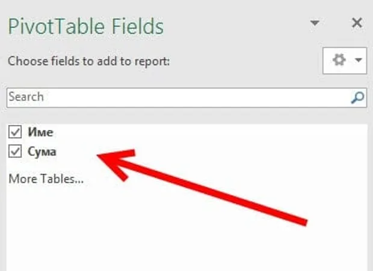
Task: Click the red arrow's pointed head
Action: 105,157
